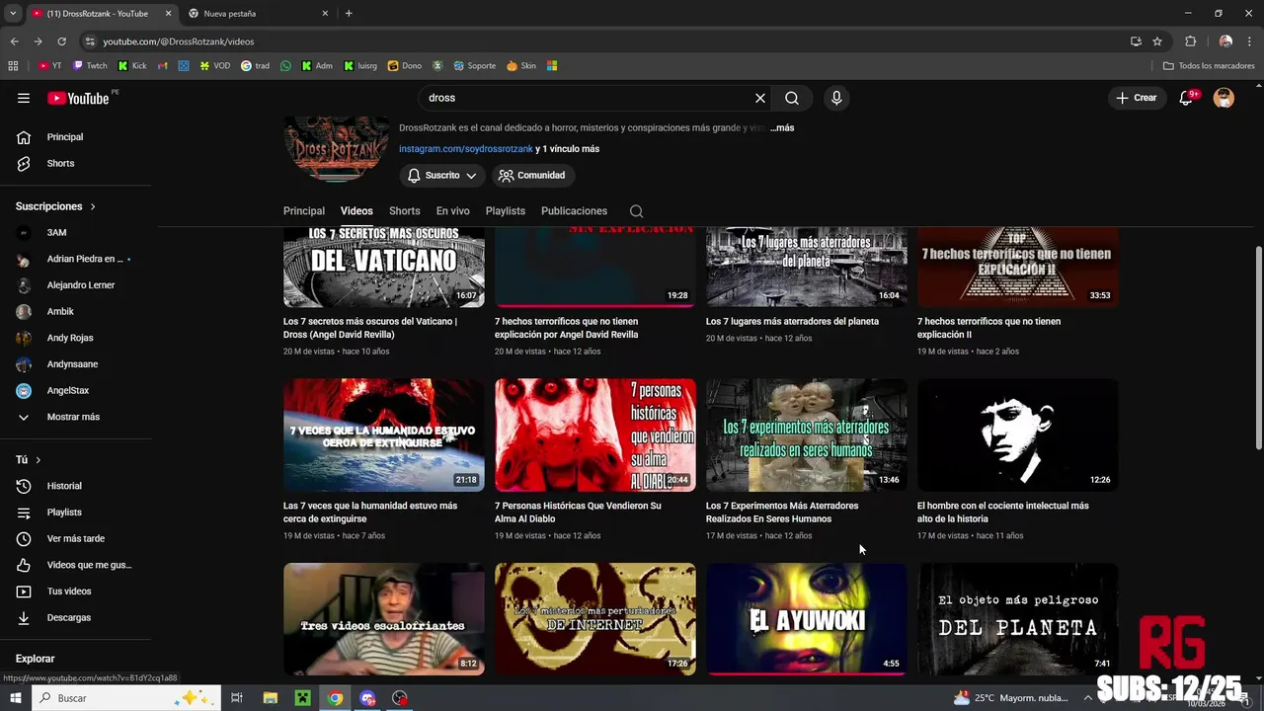
Task: Switch to the Nueva pestaña browser tab
Action: pos(257,14)
